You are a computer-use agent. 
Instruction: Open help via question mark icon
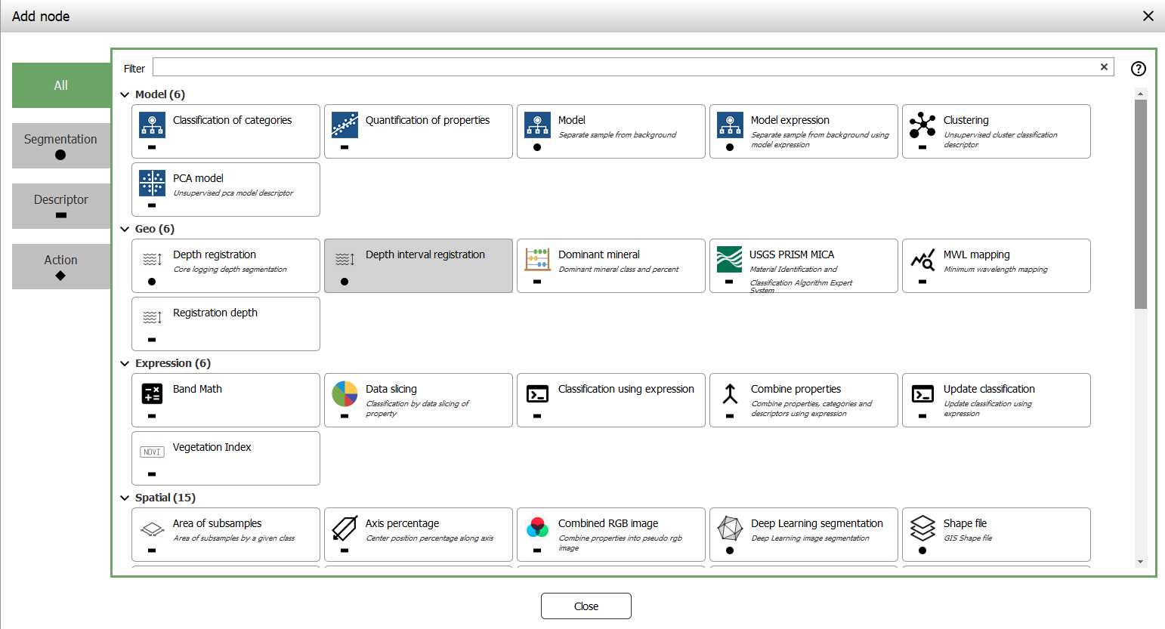1138,69
